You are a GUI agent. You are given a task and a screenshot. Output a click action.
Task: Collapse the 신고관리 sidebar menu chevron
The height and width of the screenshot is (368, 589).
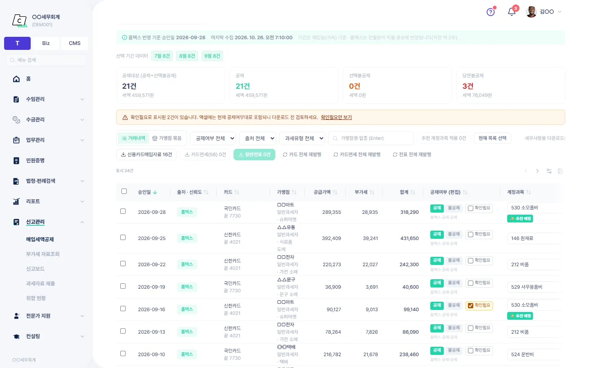click(x=82, y=222)
